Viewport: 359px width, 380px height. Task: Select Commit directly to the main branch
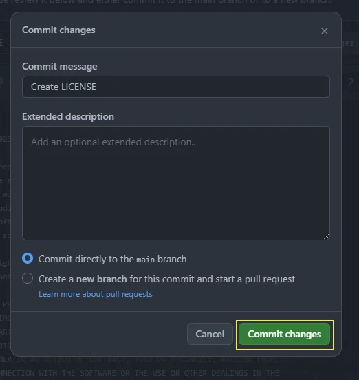pos(28,258)
